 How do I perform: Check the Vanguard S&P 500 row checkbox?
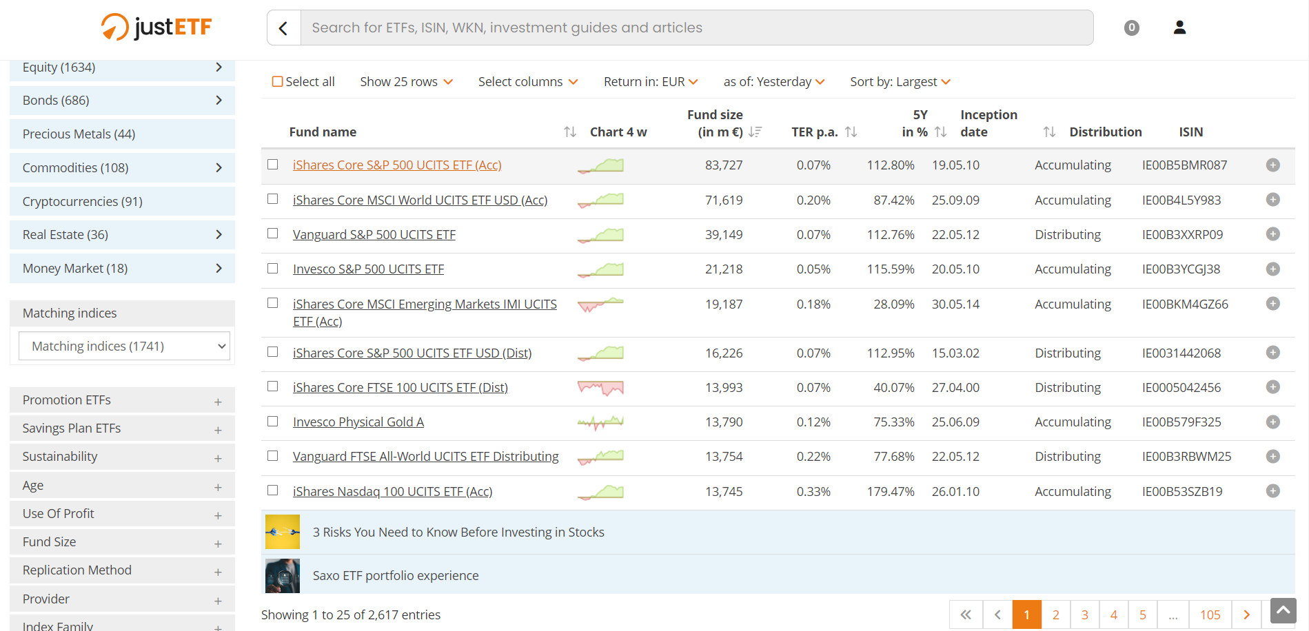272,233
